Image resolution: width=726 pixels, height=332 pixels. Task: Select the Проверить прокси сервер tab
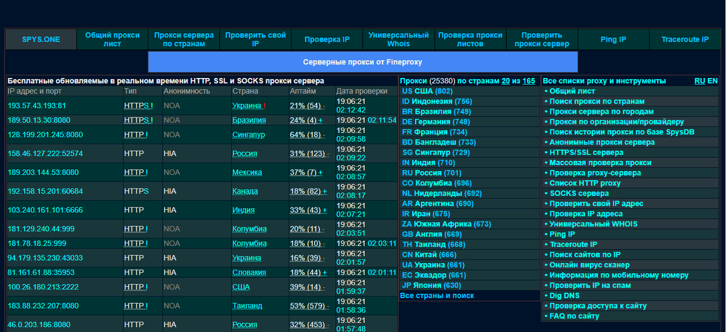click(541, 39)
